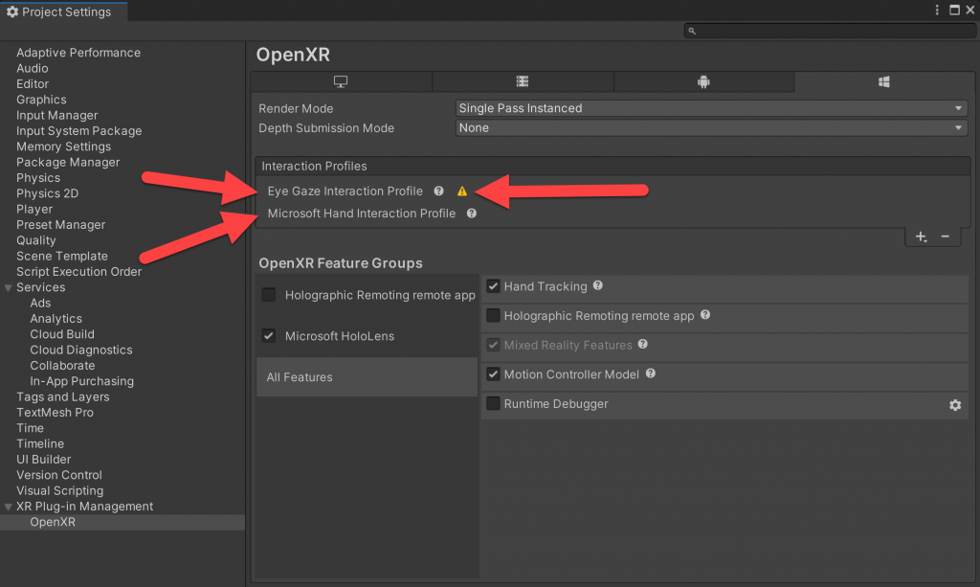Open Preset Manager settings
The height and width of the screenshot is (587, 980).
pos(60,224)
